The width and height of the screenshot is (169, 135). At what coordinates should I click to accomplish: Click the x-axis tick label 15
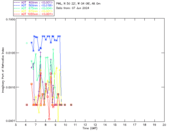coord(115,125)
